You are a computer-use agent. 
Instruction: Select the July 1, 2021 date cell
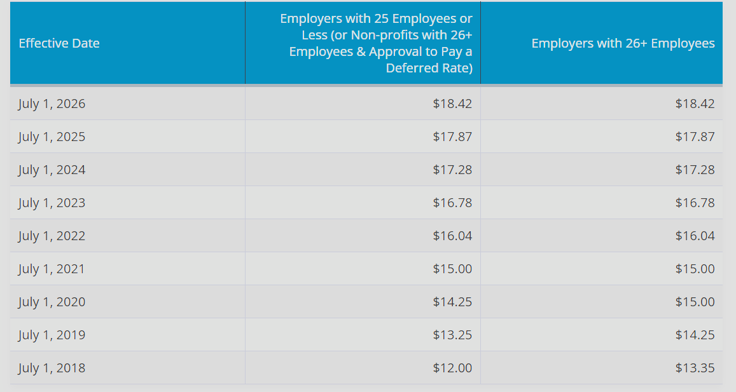[x=127, y=269]
